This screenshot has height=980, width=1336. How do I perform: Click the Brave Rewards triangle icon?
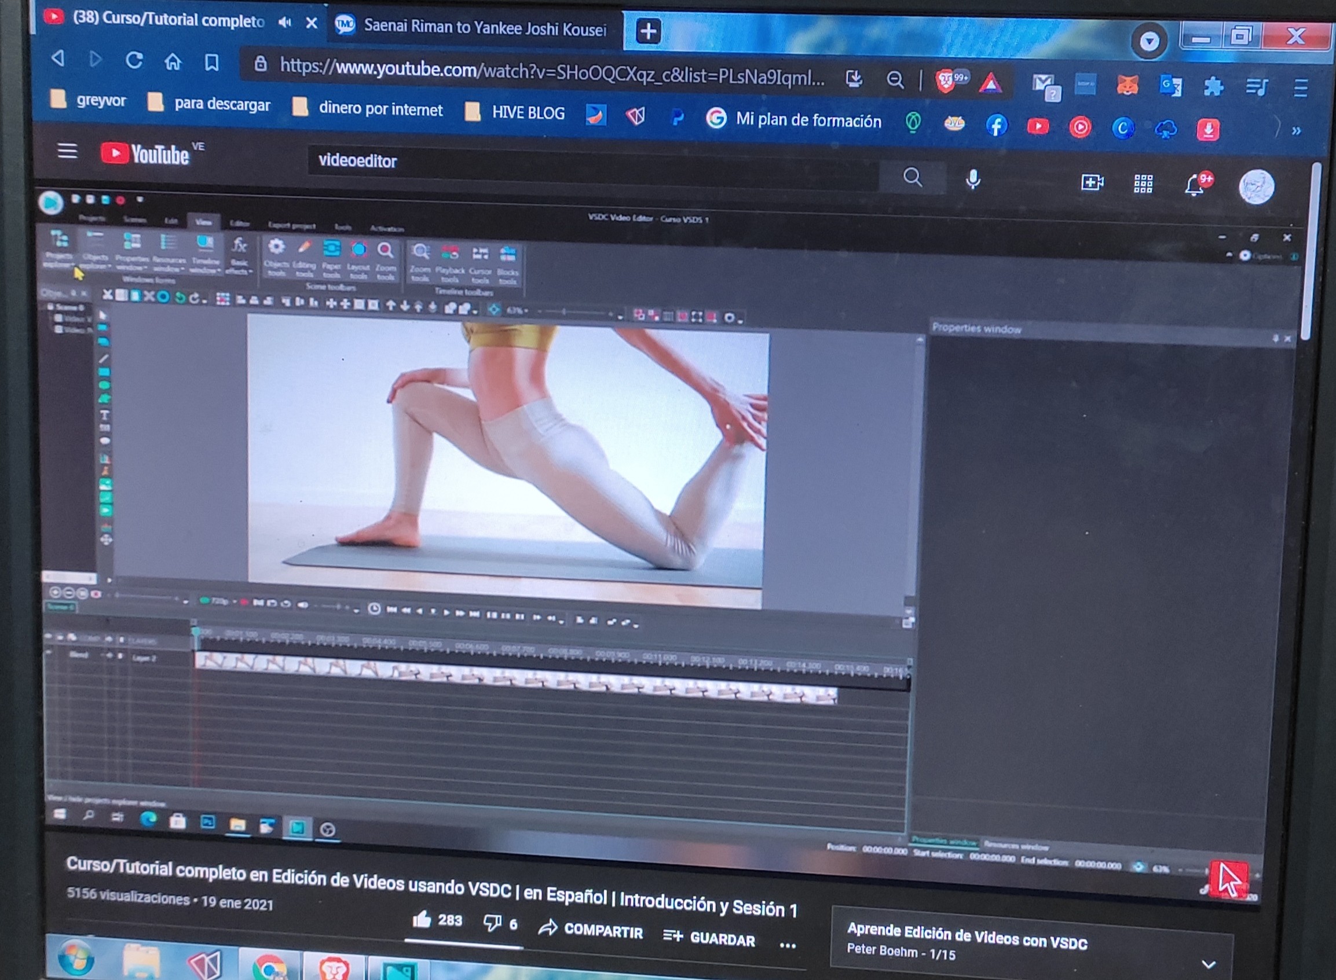pyautogui.click(x=990, y=82)
